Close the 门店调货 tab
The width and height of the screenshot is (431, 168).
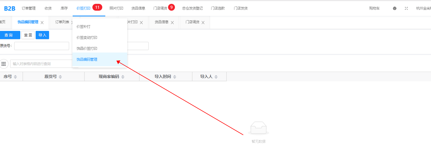click(x=203, y=23)
